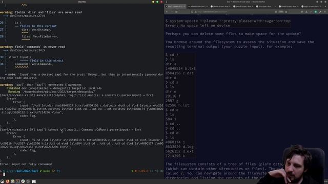This screenshot has height=184, width=328.
Task: Click the tracking protection shield icon
Action: click(x=192, y=12)
